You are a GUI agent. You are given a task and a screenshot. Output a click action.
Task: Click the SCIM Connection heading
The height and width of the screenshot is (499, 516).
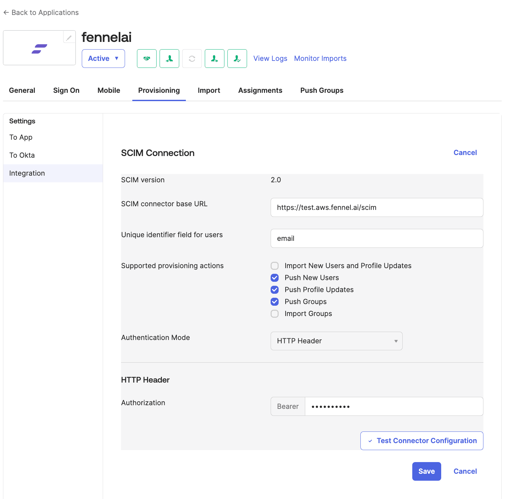tap(158, 153)
